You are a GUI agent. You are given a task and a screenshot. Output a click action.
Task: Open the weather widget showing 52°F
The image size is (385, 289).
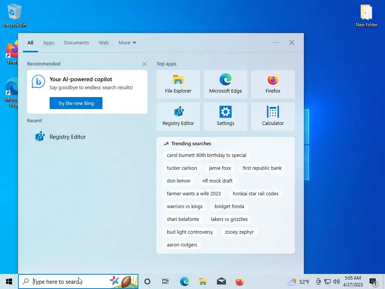coord(298,281)
